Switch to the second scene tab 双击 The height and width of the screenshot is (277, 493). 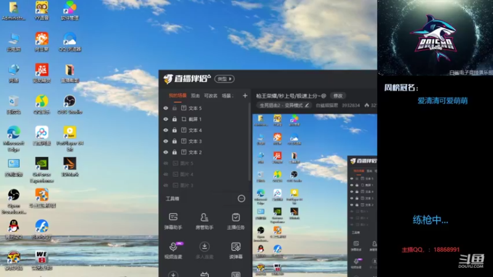click(x=195, y=96)
